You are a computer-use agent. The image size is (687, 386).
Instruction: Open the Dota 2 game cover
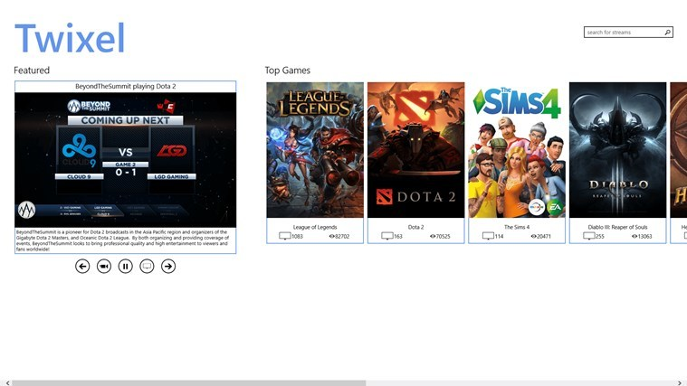tap(415, 150)
